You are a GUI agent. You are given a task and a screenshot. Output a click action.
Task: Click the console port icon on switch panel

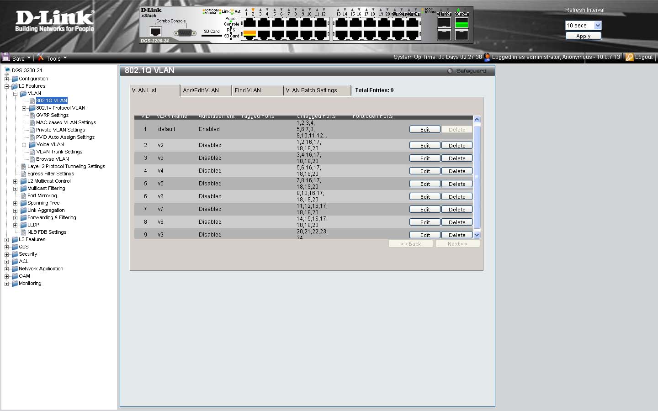click(155, 32)
